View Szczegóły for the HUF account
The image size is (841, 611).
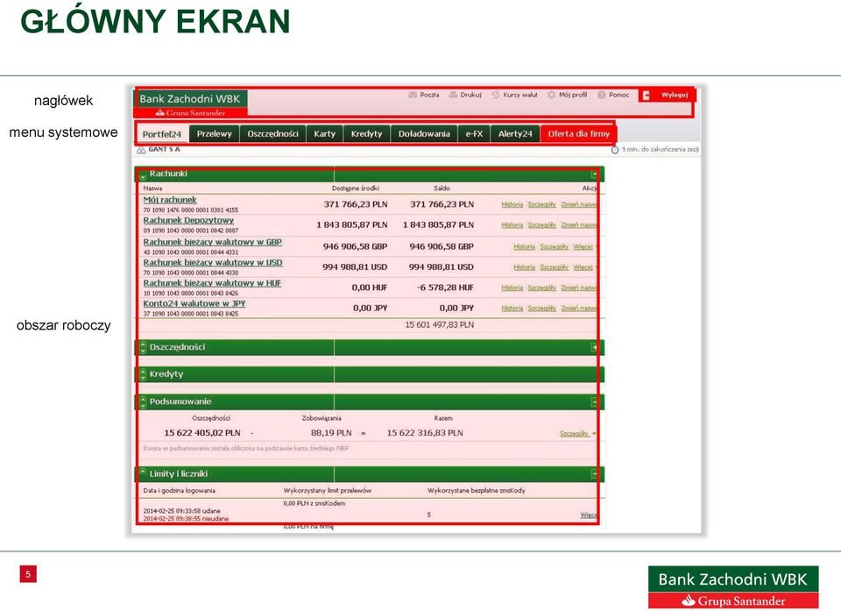[541, 288]
